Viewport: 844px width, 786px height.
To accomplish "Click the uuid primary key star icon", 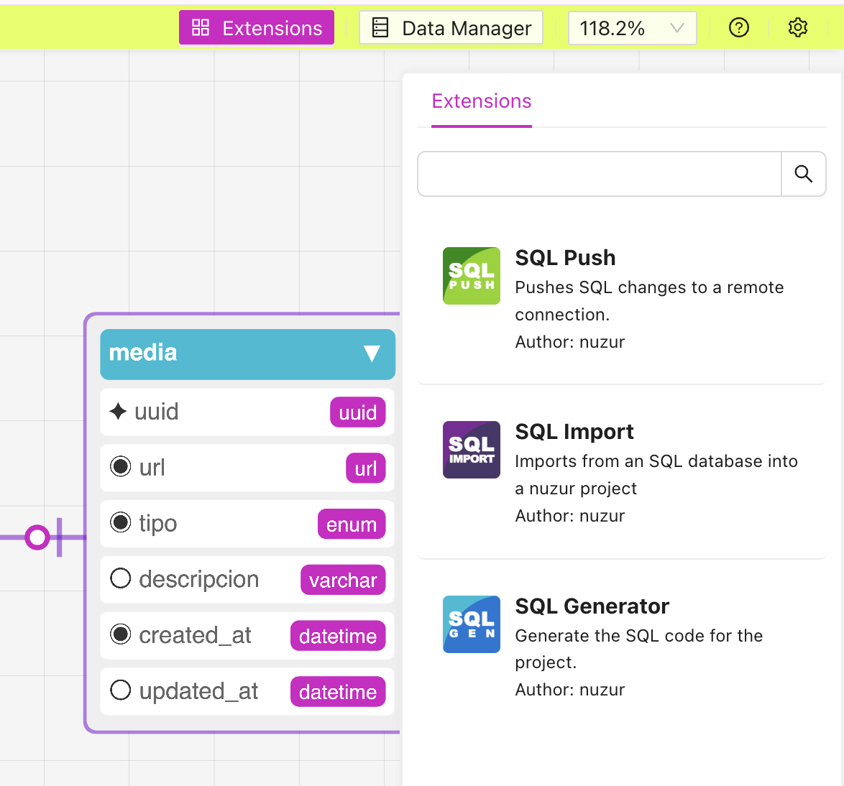I will click(118, 412).
